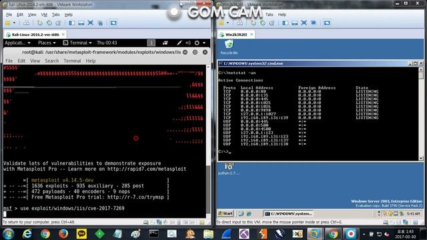The image size is (427, 240).
Task: Open Firefox from host taskbar
Action: (x=63, y=234)
